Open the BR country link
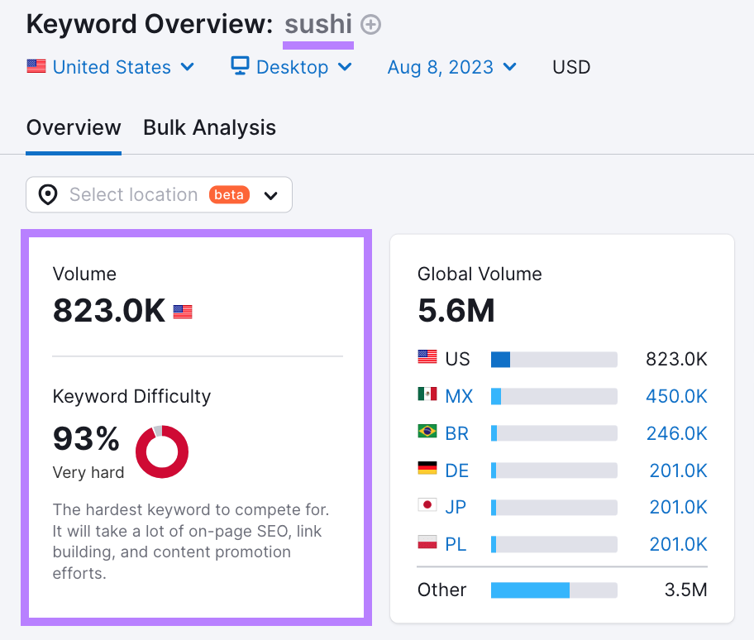The height and width of the screenshot is (640, 754). (457, 434)
